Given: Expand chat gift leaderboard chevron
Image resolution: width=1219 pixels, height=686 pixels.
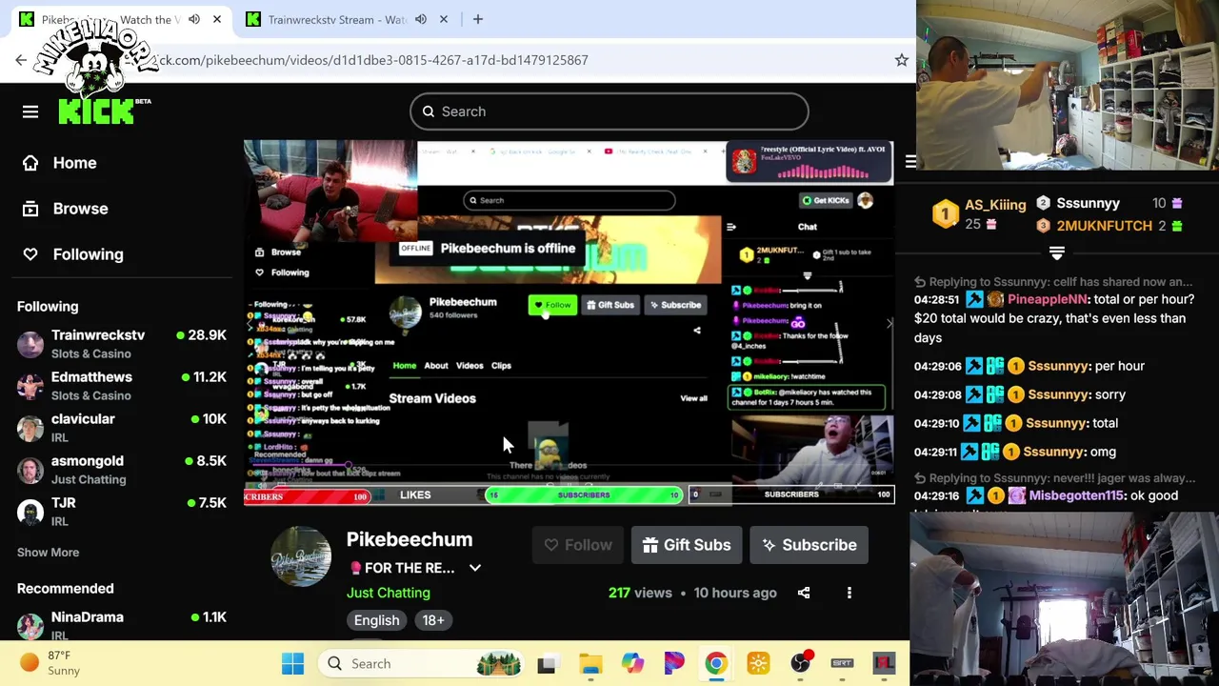Looking at the screenshot, I should 1057,252.
